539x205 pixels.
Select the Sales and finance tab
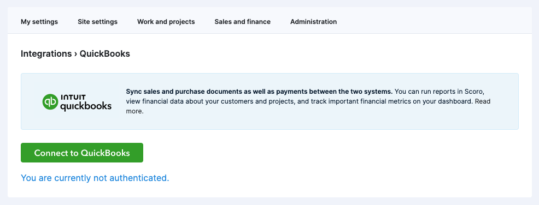pyautogui.click(x=242, y=22)
